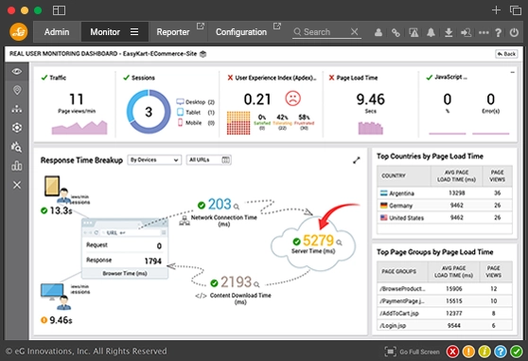Select the Argentina country row
Screen dimensions: 528x361
pyautogui.click(x=445, y=193)
